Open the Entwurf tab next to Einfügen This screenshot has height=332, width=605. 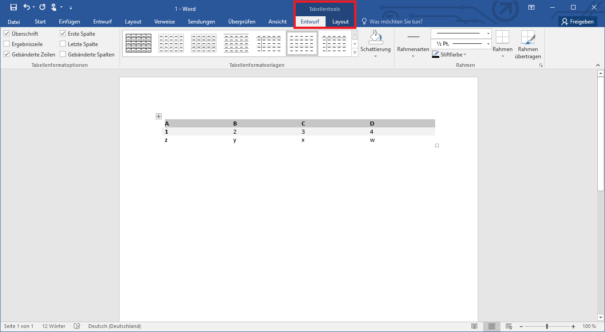coord(102,22)
